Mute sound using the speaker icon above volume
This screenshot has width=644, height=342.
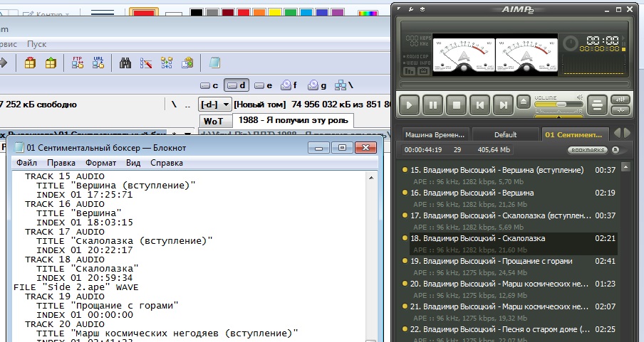[579, 97]
